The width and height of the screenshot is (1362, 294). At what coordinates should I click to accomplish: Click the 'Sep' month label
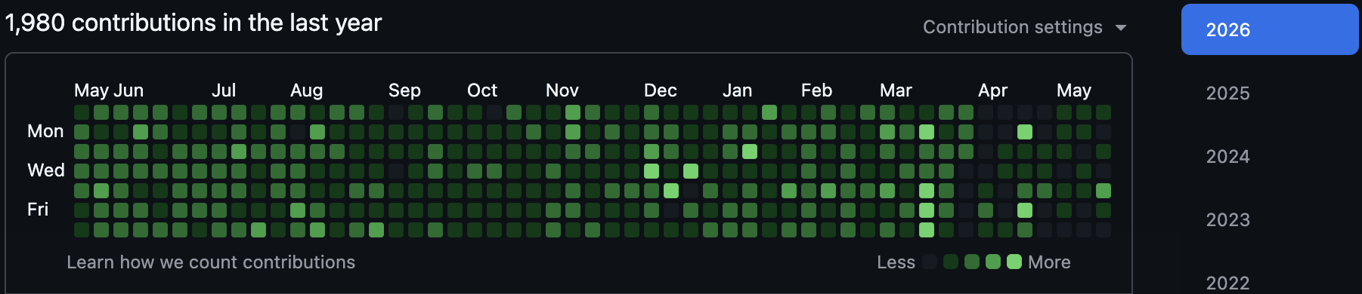point(404,90)
